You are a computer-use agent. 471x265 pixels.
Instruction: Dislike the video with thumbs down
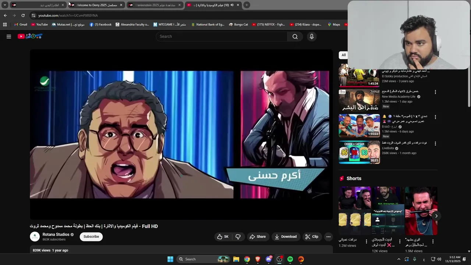[238, 237]
